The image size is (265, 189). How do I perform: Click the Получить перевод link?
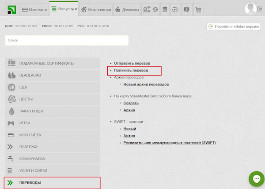(x=131, y=70)
